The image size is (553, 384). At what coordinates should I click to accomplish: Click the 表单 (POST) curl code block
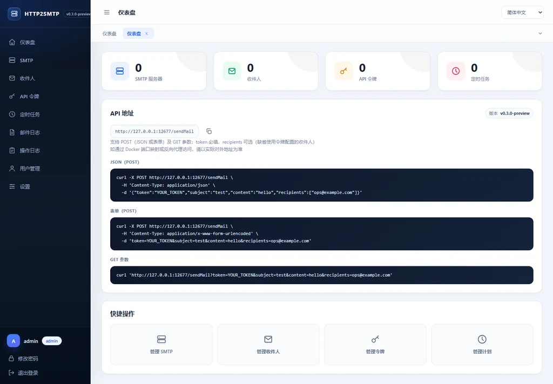click(x=322, y=234)
